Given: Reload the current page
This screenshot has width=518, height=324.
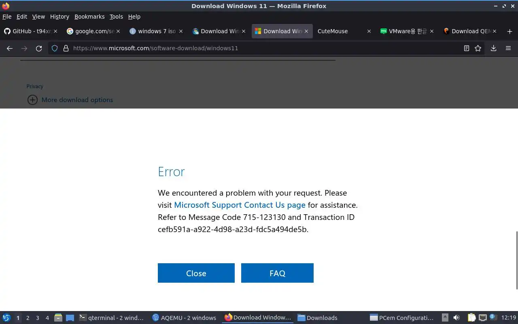Looking at the screenshot, I should pos(39,48).
